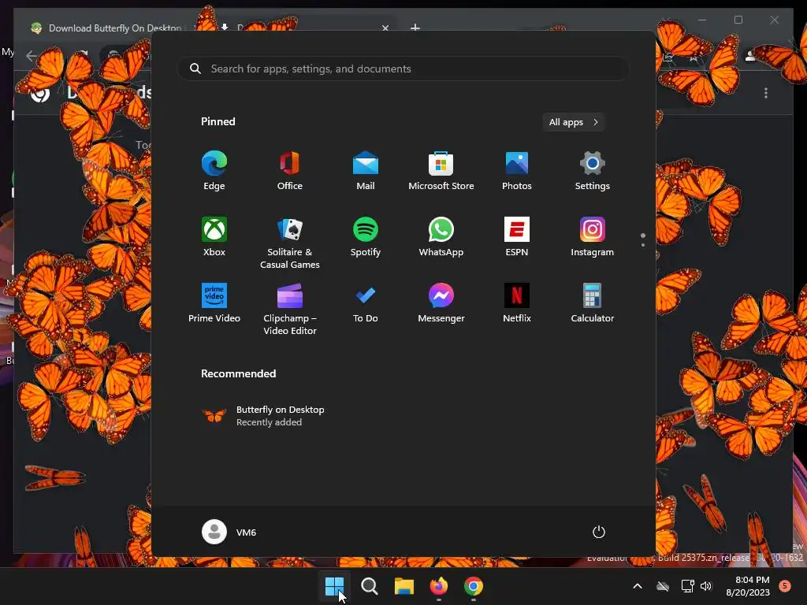Open the VM6 user account menu
Screen dimensions: 807x605
pos(229,532)
